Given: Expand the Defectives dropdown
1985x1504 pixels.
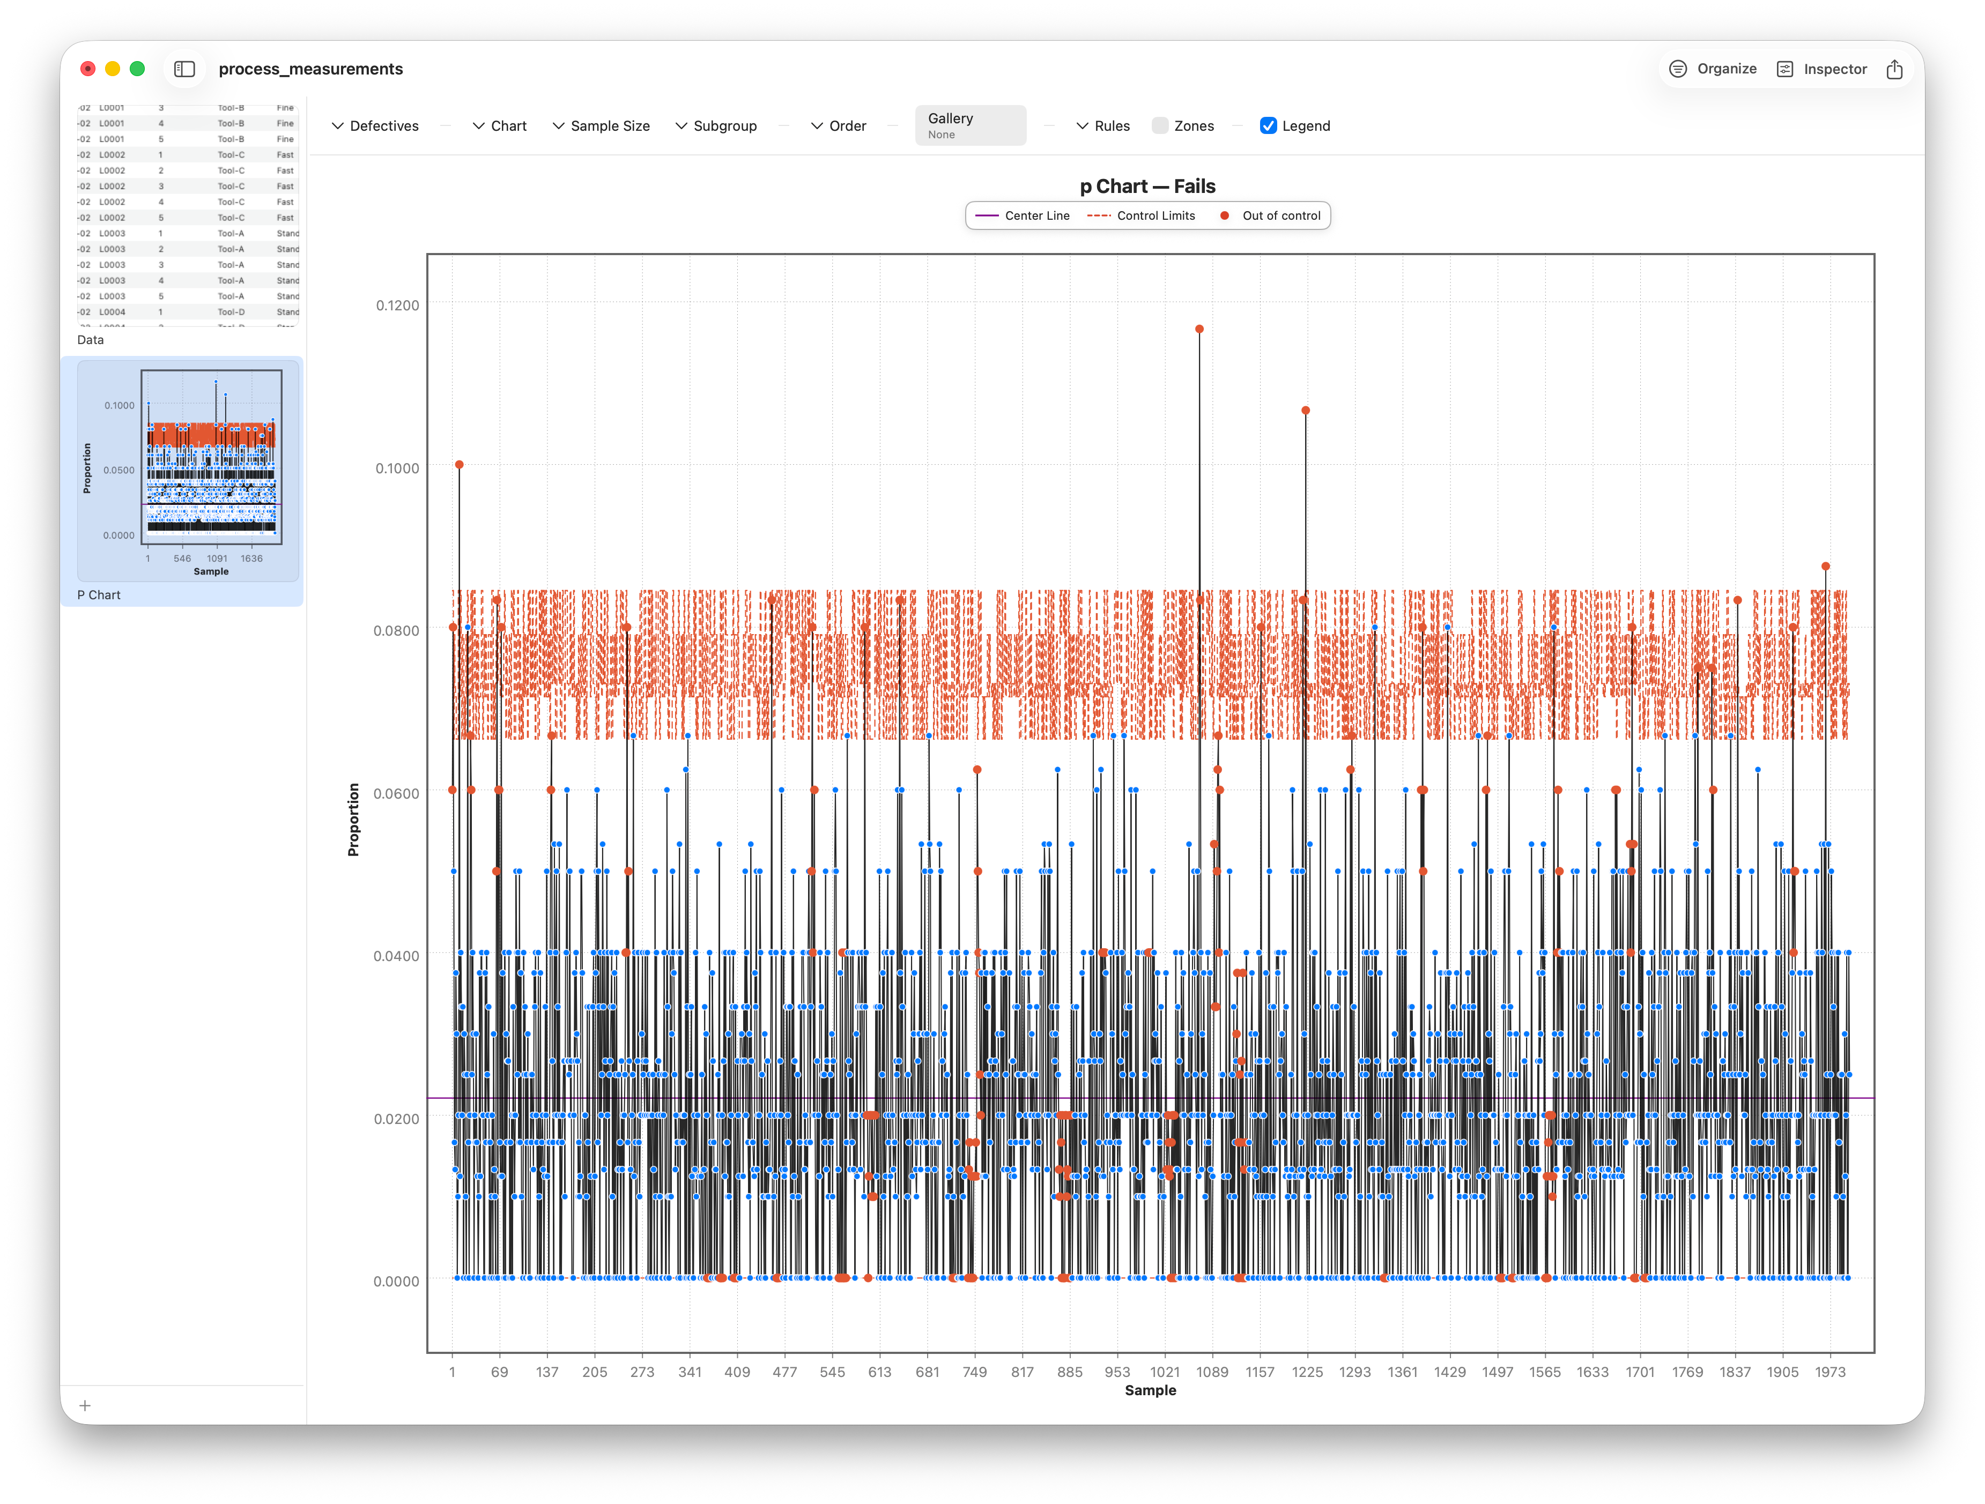Looking at the screenshot, I should [x=375, y=125].
